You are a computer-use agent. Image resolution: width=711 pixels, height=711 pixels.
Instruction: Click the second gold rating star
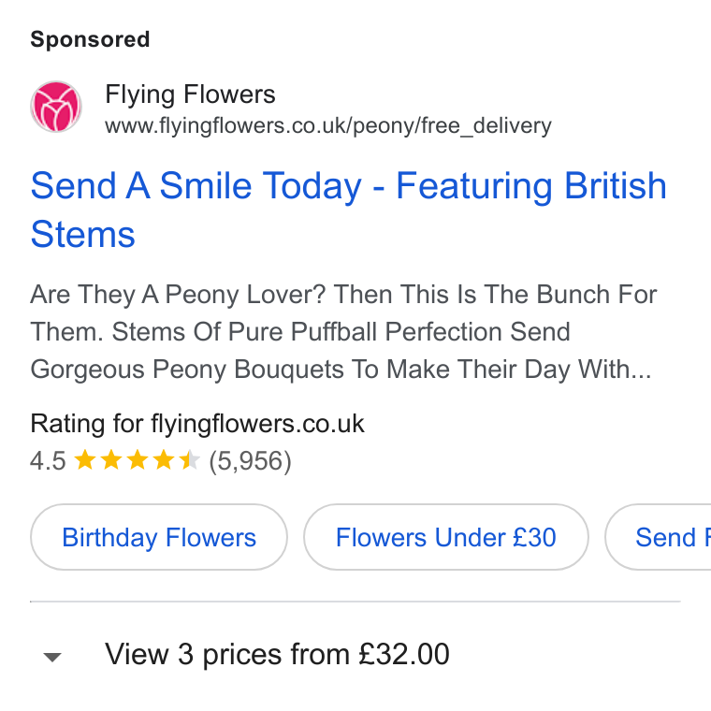tap(110, 459)
